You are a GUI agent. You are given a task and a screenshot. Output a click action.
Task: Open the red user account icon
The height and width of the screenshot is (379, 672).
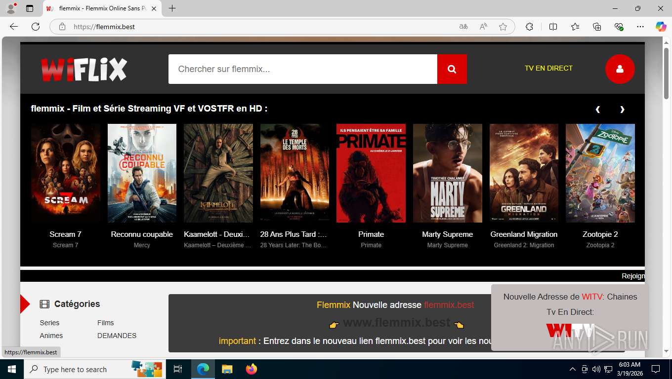pos(620,69)
